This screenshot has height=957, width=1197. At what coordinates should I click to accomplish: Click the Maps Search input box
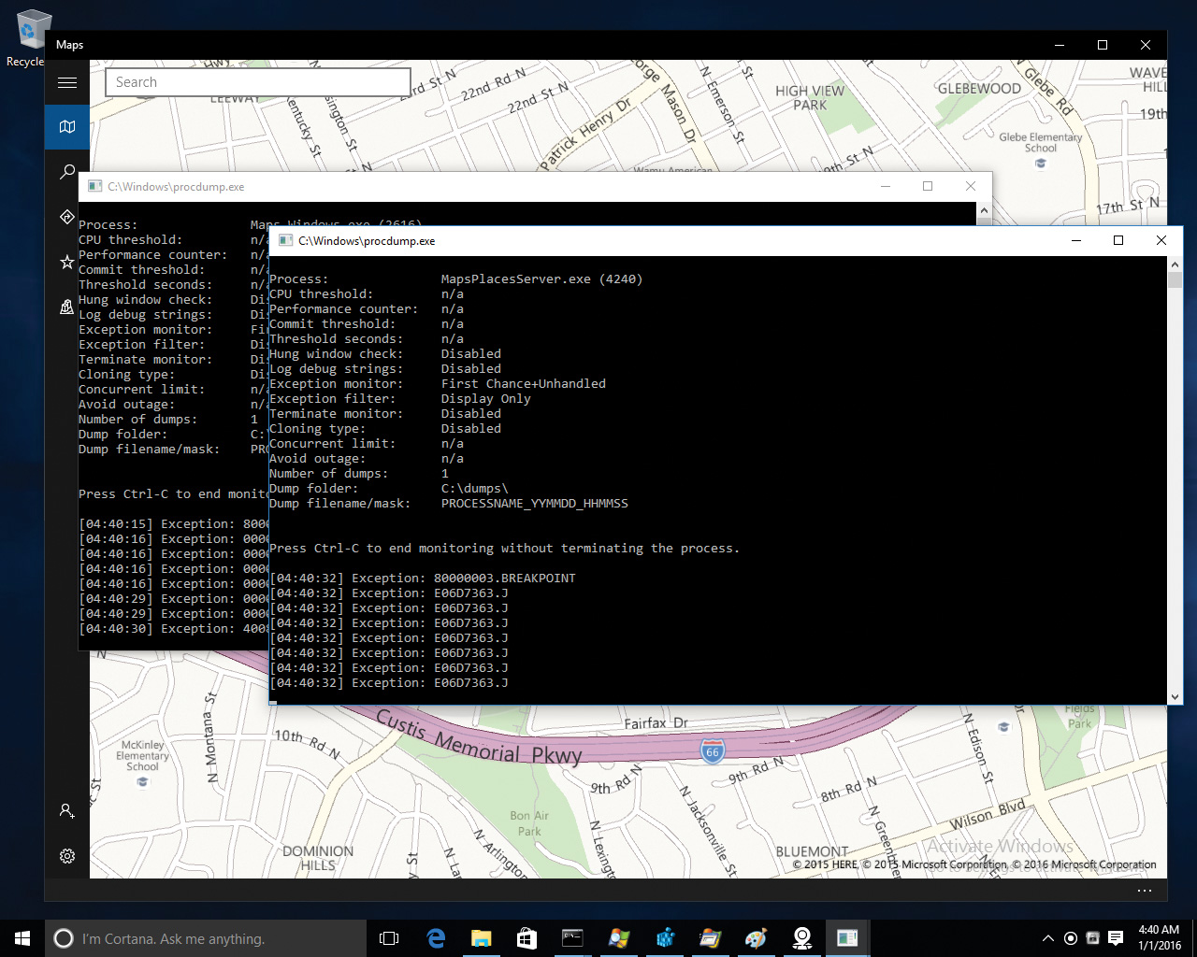point(258,82)
